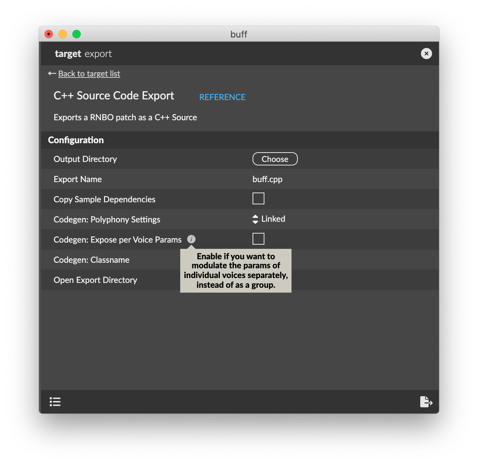The image size is (478, 465).
Task: Click the Configuration section header
Action: (x=76, y=140)
